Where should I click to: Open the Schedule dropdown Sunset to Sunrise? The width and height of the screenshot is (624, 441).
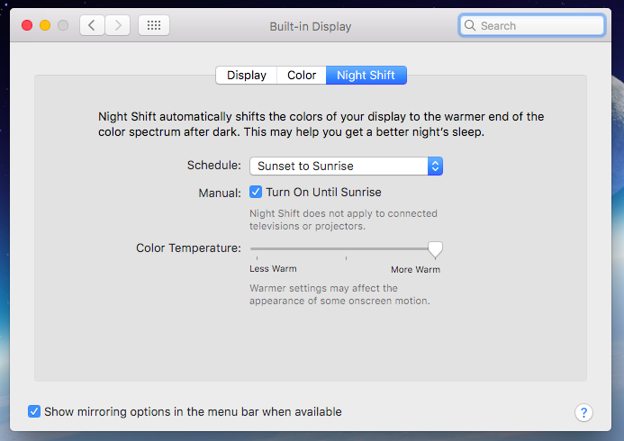coord(346,166)
